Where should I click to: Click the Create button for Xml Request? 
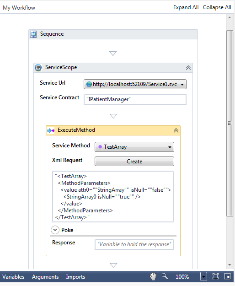click(134, 162)
